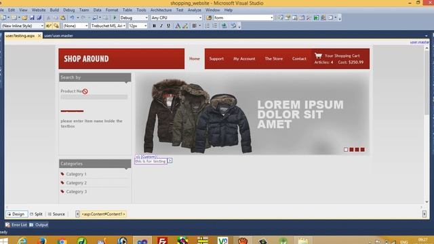Switch to the user/user.master tab
This screenshot has height=244, width=434.
pos(58,36)
